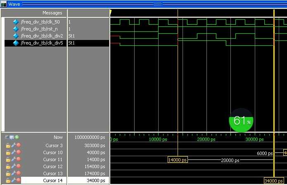Click the rst_n value '1'
Screen dimensions: 287x185
coord(69,29)
